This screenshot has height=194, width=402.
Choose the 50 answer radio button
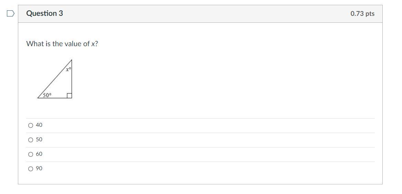tap(31, 140)
